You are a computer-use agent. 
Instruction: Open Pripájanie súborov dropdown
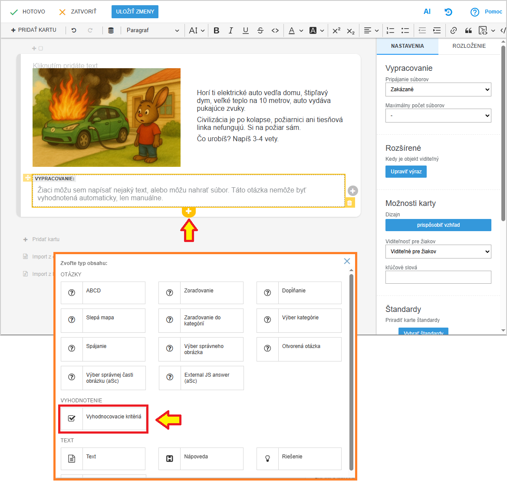[438, 90]
